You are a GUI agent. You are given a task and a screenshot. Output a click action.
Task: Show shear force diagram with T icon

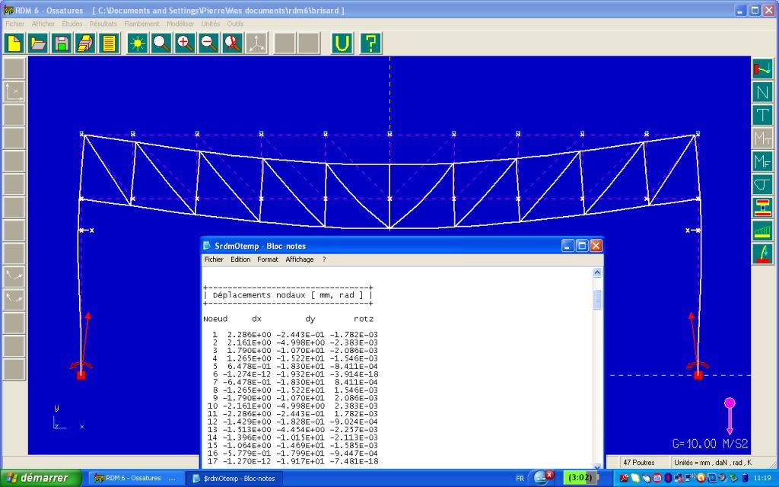point(762,115)
